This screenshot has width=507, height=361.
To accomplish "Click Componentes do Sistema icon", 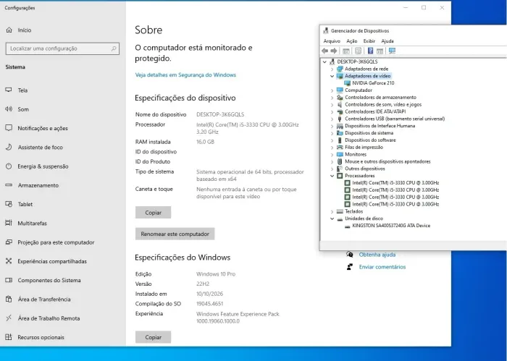I will coord(9,280).
